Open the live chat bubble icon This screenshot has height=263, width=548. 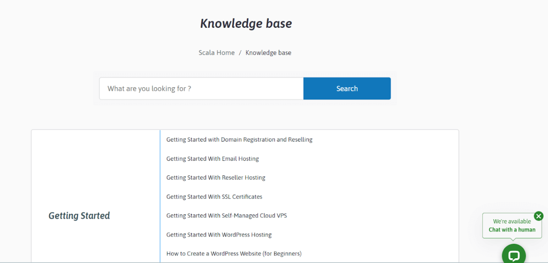(514, 254)
